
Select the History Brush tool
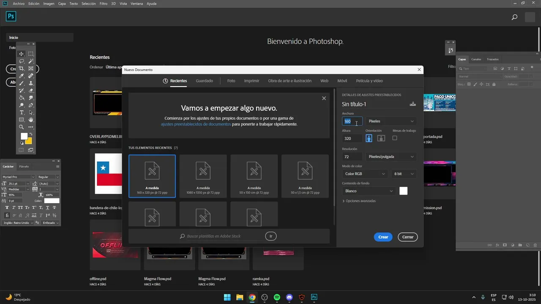tap(22, 90)
